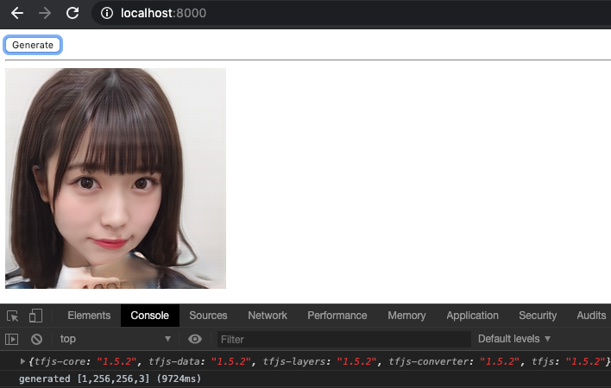The height and width of the screenshot is (388, 611).
Task: Show the console sidebar panel
Action: point(12,340)
